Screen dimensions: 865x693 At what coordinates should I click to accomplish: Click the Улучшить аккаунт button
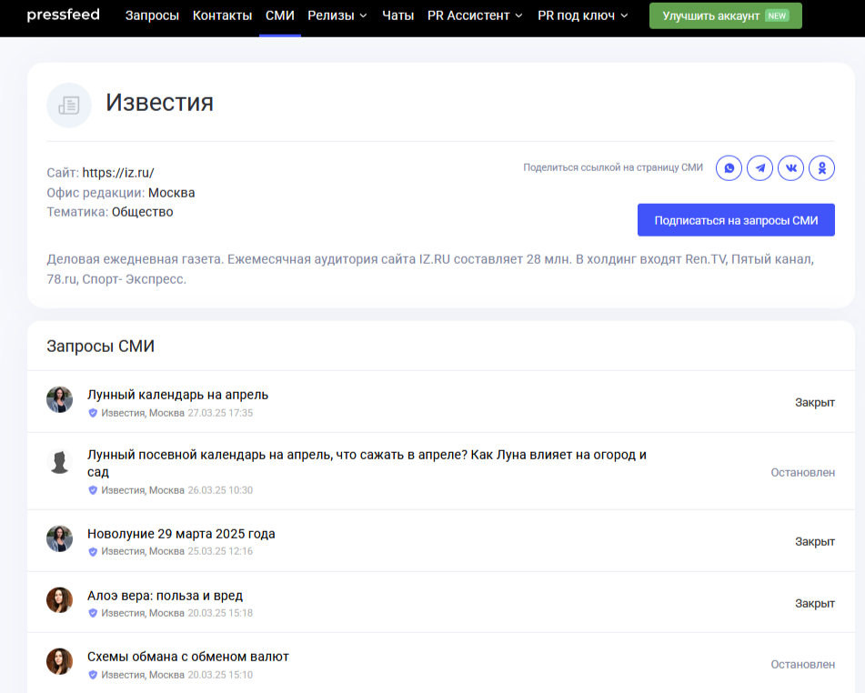726,16
